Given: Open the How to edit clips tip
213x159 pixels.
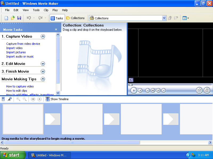Looking at the screenshot, I should point(17,91).
